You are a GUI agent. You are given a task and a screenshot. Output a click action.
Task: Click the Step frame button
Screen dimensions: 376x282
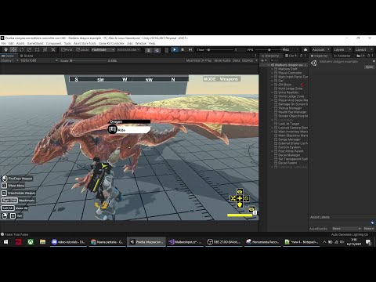pyautogui.click(x=190, y=49)
